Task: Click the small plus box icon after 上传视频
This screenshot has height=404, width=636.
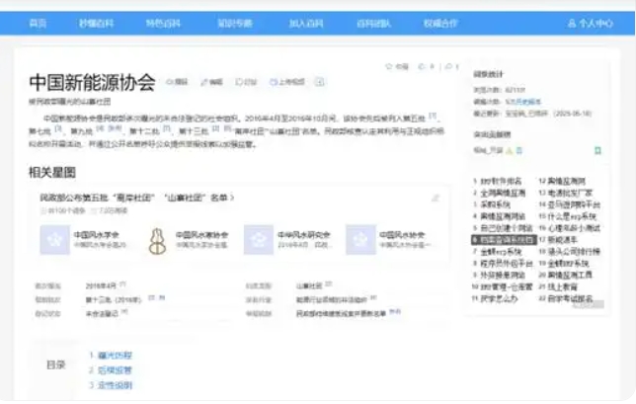Action: [x=320, y=82]
